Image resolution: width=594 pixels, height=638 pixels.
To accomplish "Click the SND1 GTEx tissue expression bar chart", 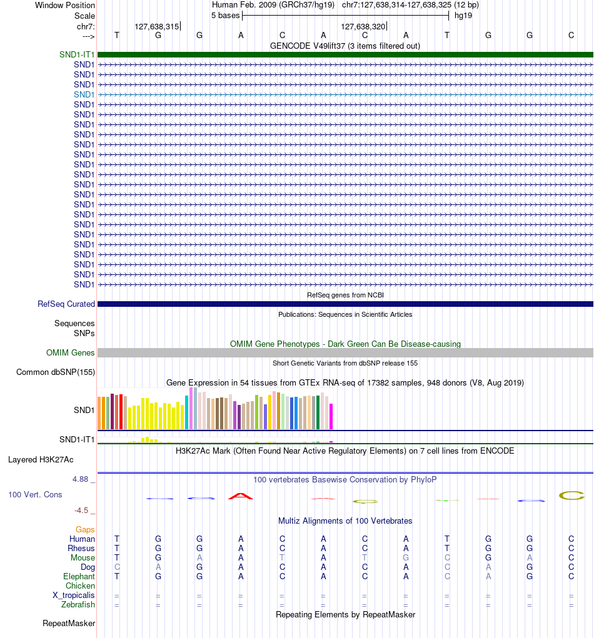I will 215,409.
